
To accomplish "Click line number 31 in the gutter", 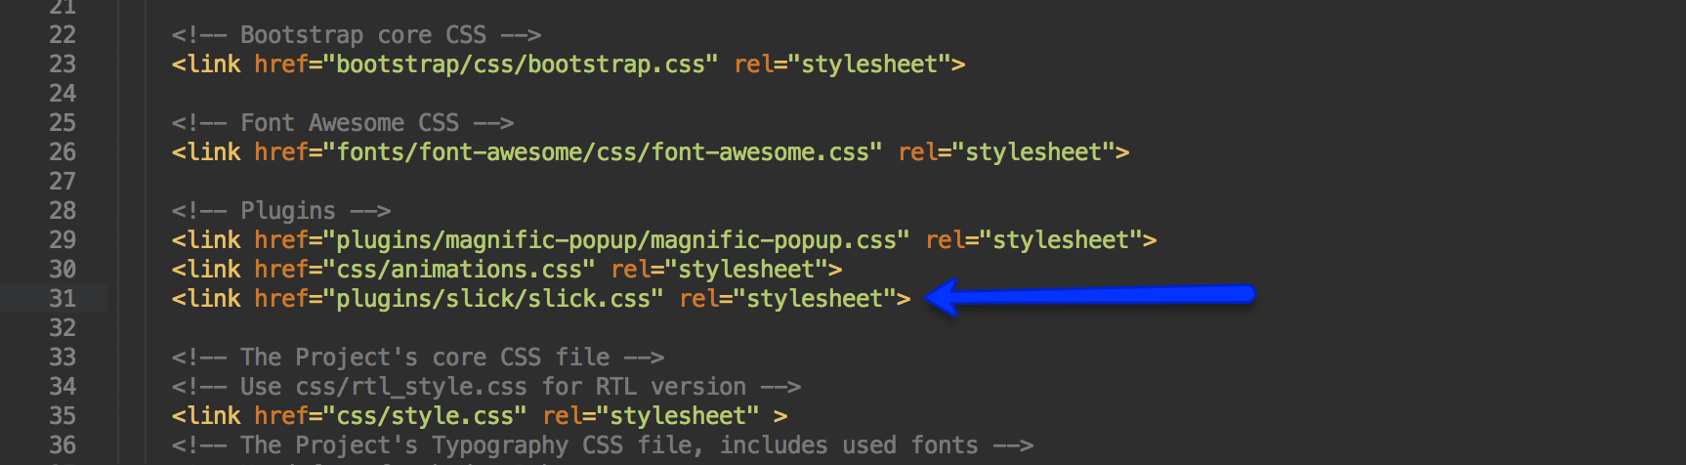I will [x=63, y=299].
